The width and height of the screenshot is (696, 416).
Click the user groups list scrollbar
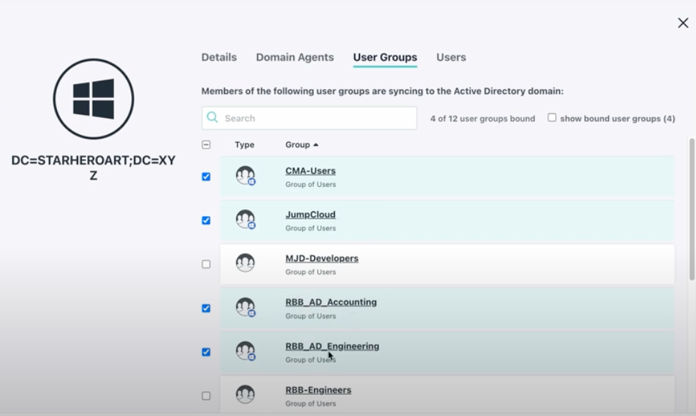pos(692,209)
